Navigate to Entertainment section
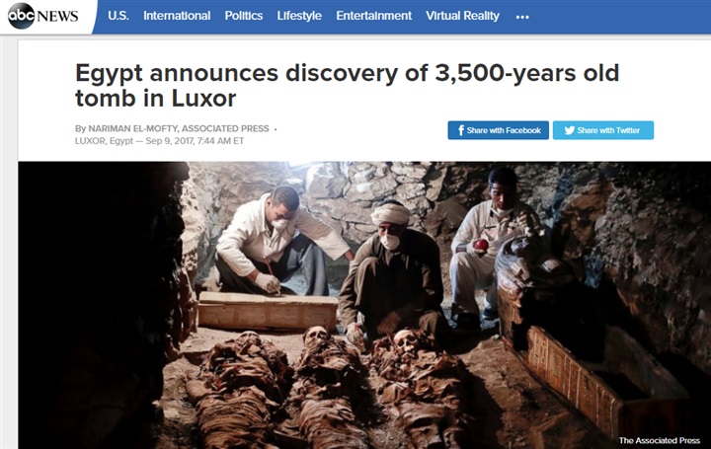The height and width of the screenshot is (449, 711). coord(373,16)
